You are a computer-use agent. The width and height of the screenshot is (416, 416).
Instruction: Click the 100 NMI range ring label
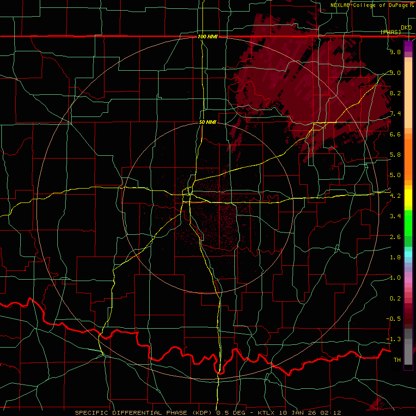(208, 37)
